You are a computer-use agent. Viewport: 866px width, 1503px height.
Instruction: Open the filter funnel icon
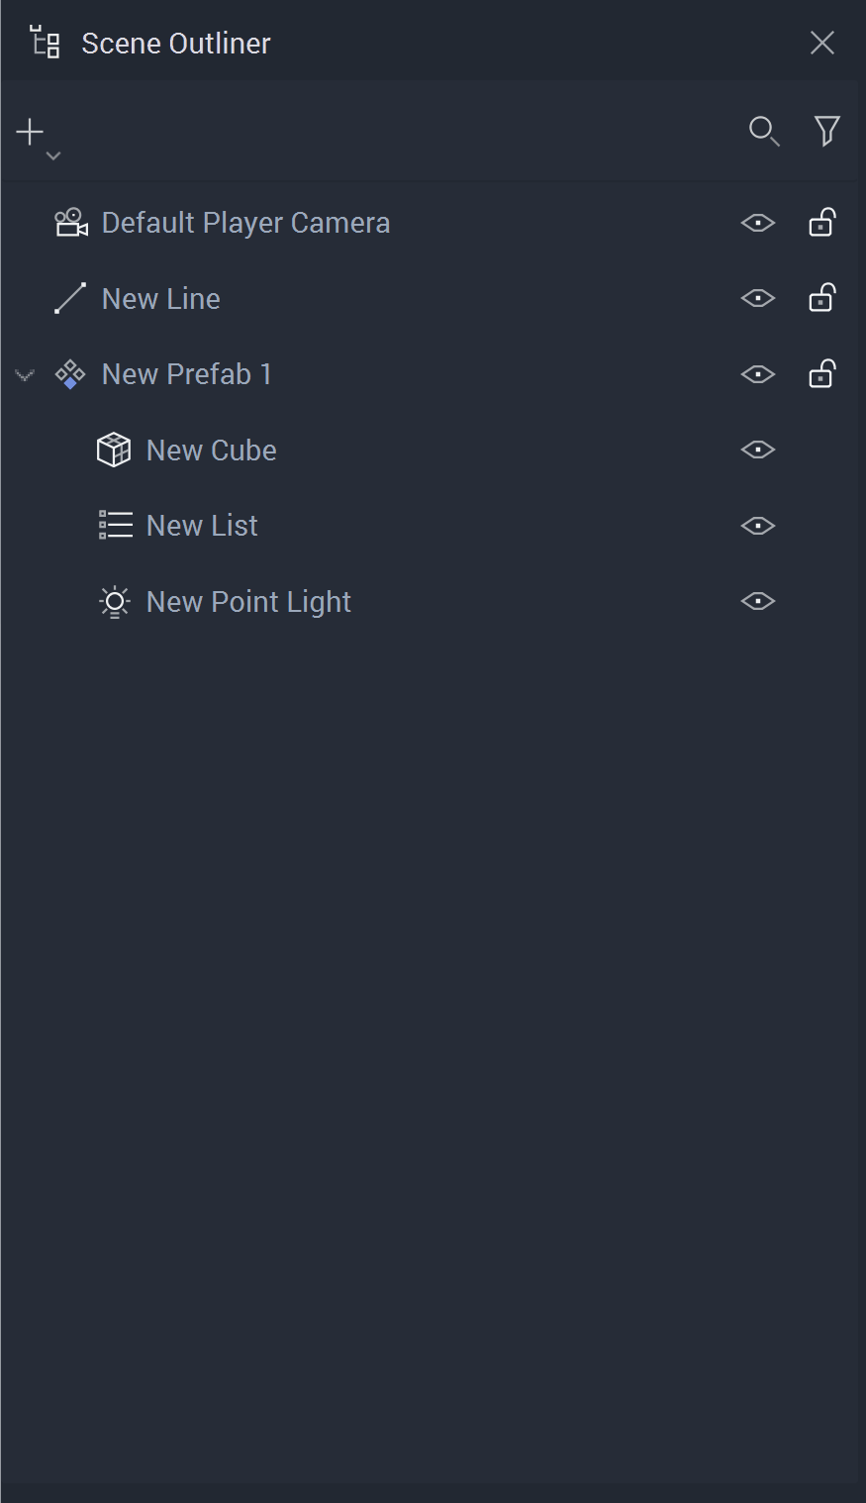click(x=826, y=131)
